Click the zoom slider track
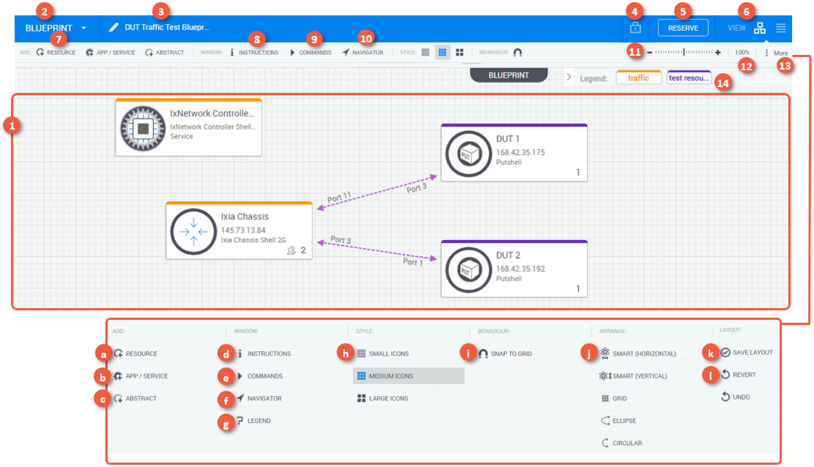 (x=683, y=53)
